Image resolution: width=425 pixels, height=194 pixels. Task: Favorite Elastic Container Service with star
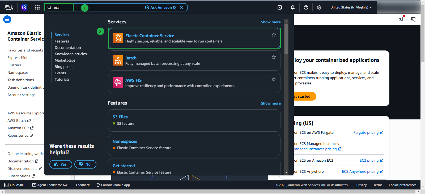point(274,35)
